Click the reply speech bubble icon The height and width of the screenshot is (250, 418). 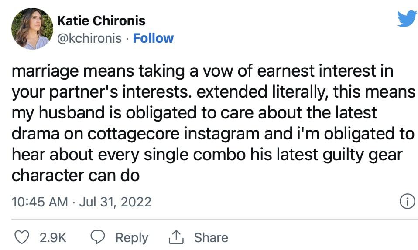98,237
